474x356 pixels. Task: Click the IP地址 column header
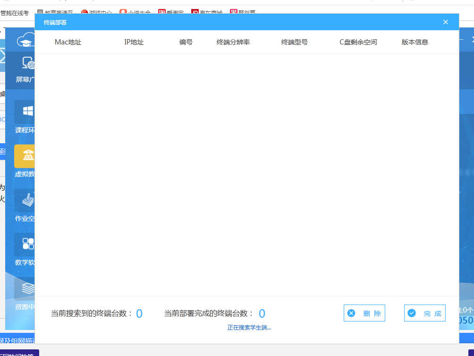134,42
